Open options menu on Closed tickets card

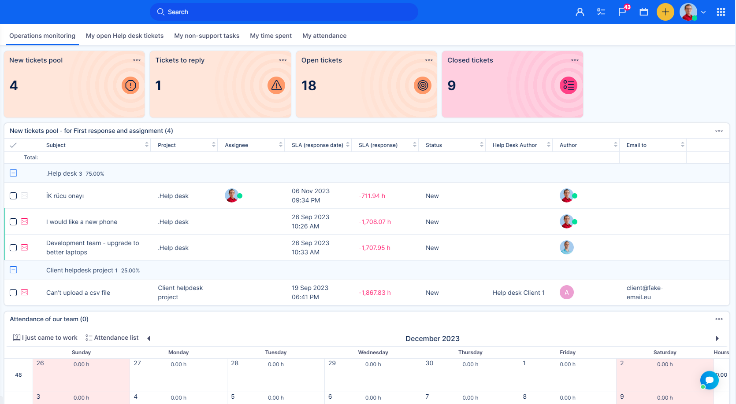point(575,60)
